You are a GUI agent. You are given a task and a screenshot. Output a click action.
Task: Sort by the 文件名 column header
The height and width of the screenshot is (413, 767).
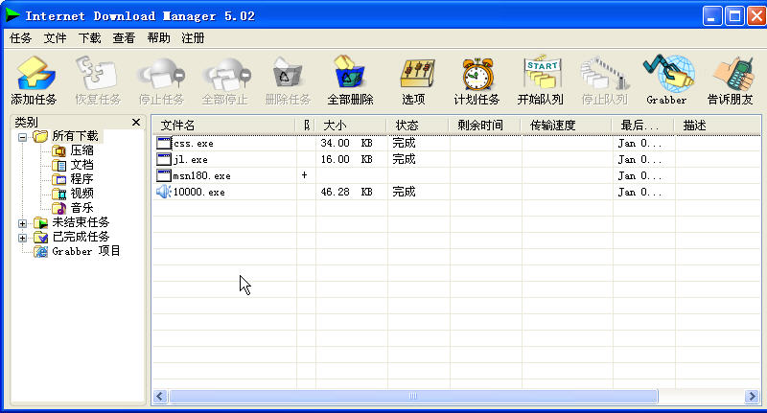pos(224,126)
